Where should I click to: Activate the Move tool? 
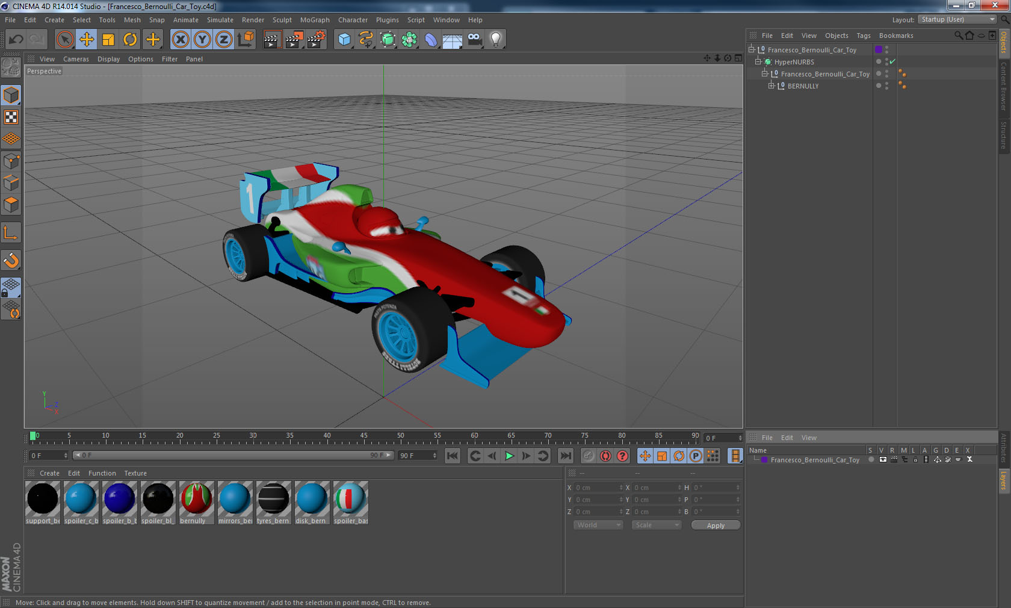pyautogui.click(x=87, y=40)
